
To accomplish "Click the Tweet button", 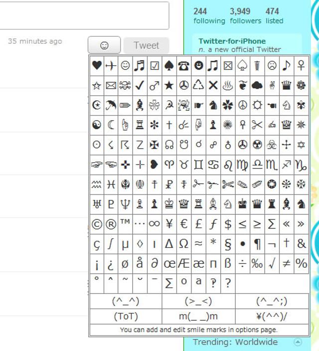I will tap(146, 45).
